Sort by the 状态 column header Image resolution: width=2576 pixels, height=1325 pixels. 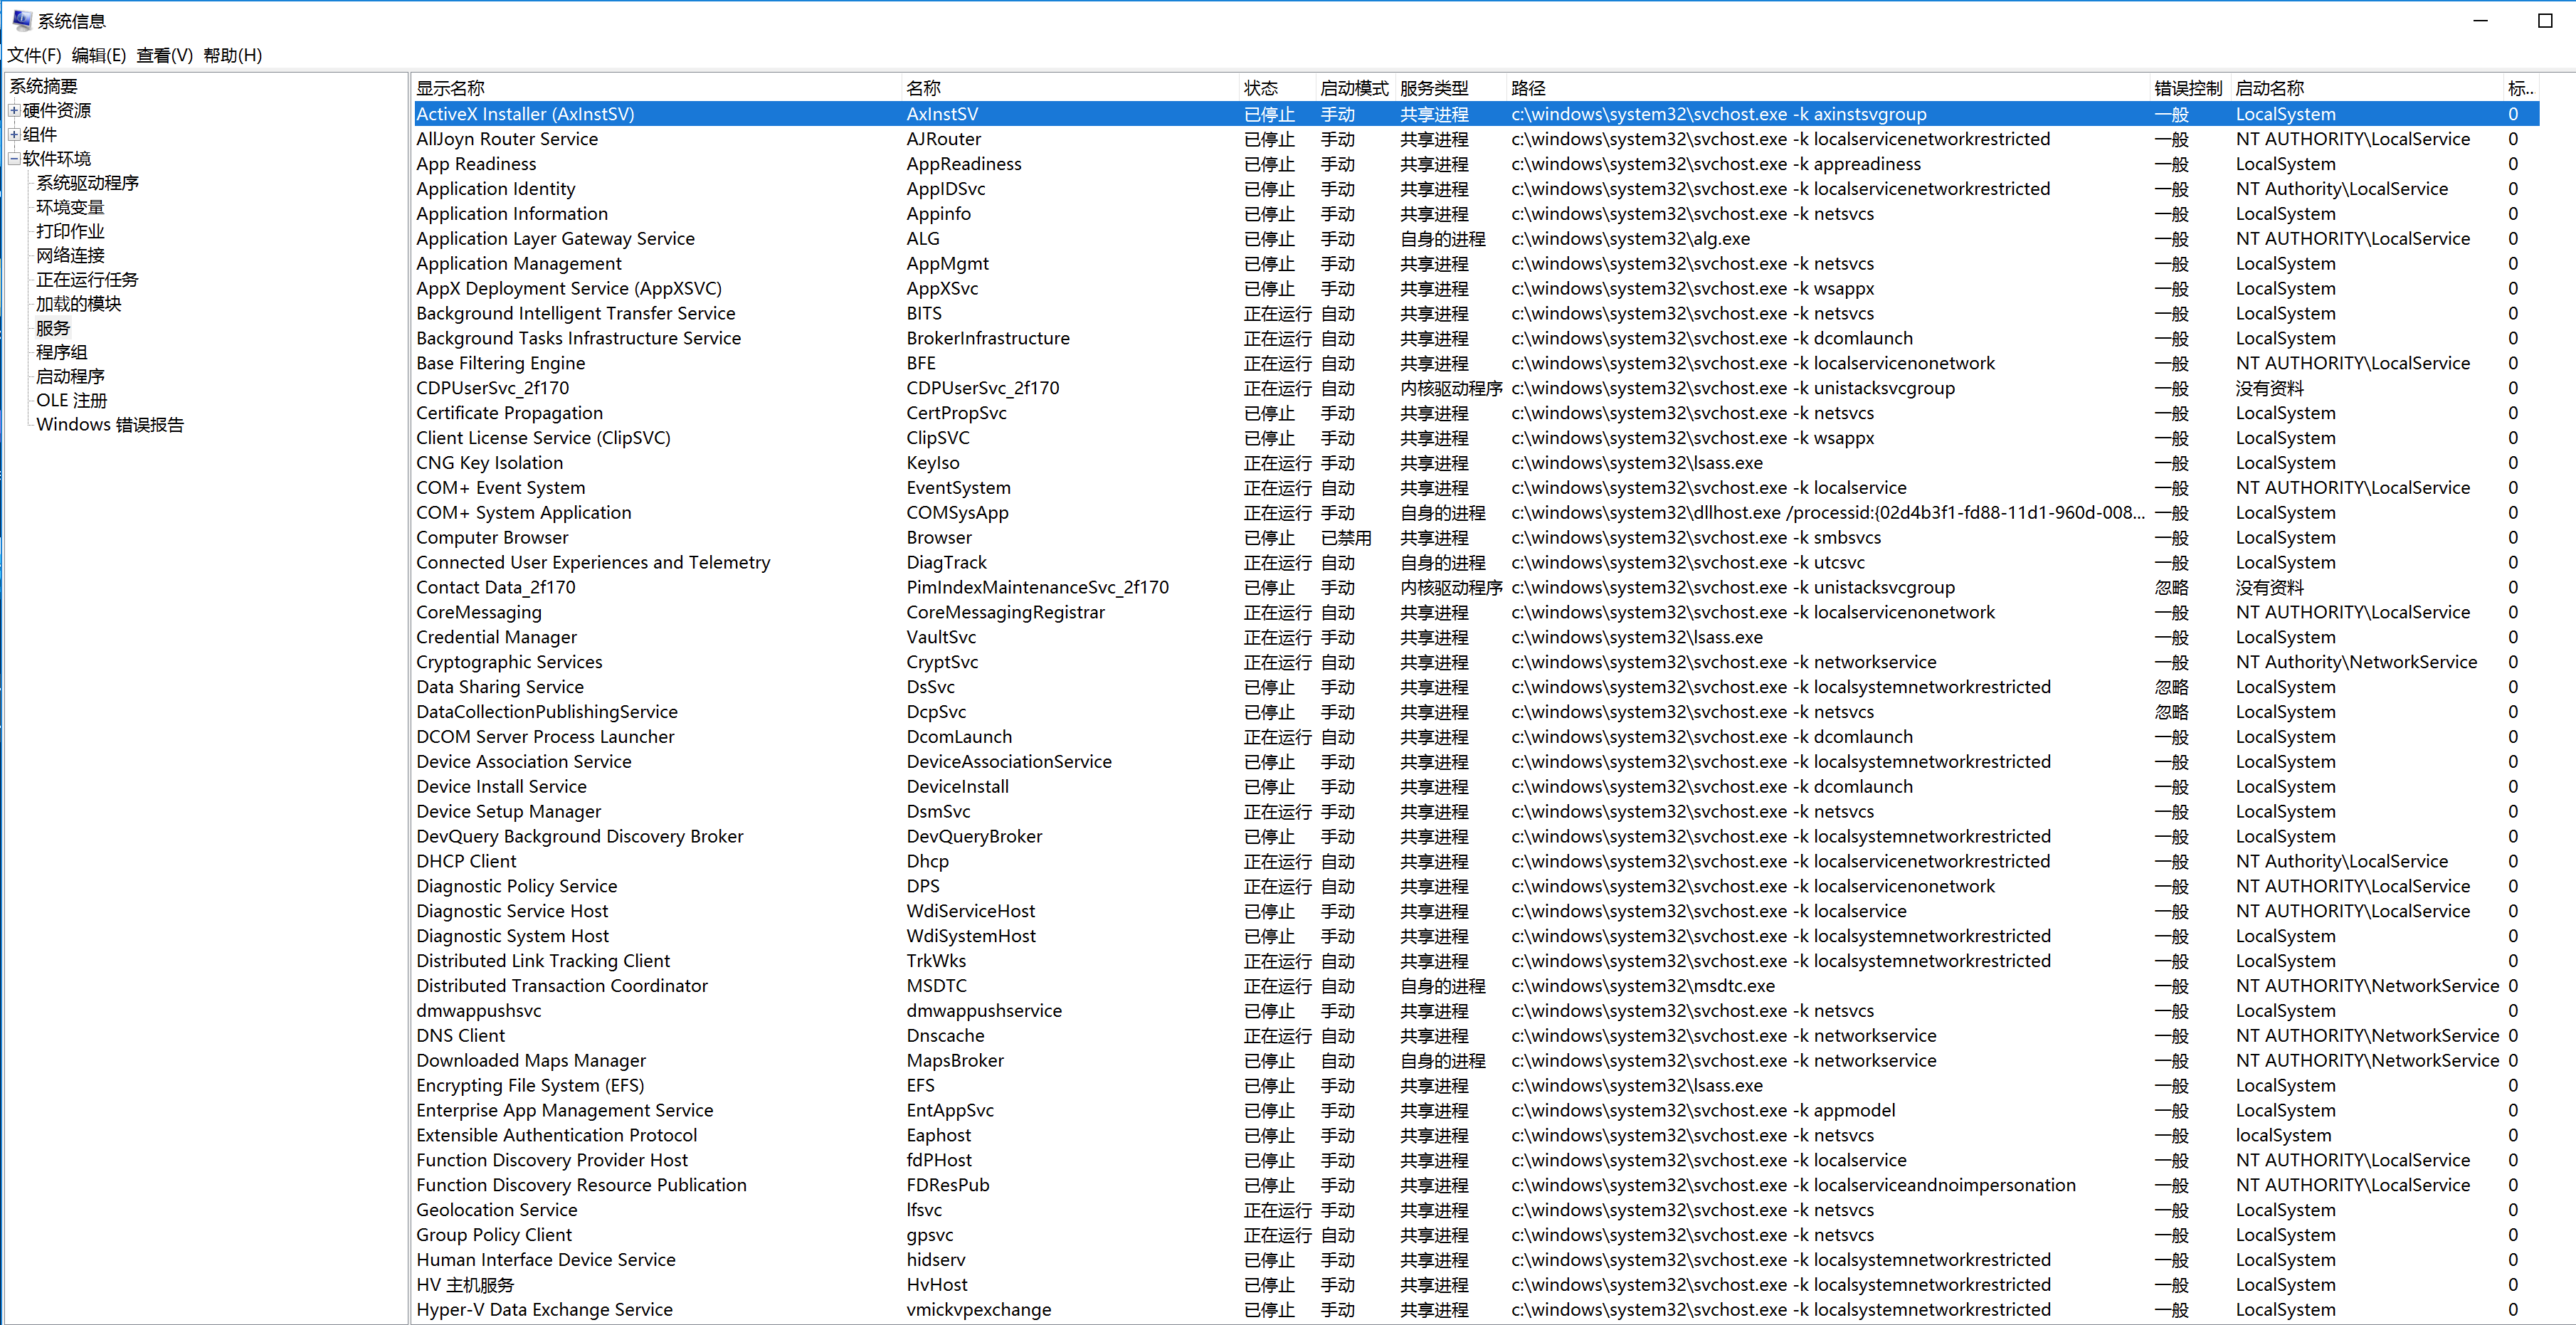(1260, 88)
